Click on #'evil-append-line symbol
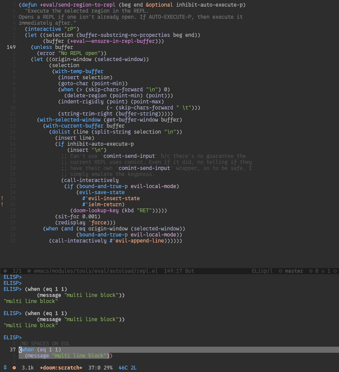The width and height of the screenshot is (339, 372). pos(137,241)
